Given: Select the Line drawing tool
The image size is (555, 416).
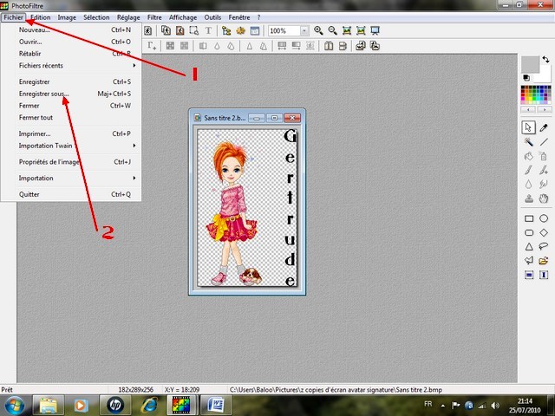Looking at the screenshot, I should (544, 142).
